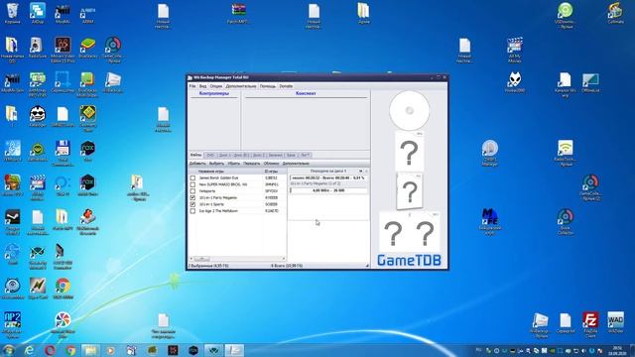635x357 pixels.
Task: Click the game list horizontal scrollbar
Action: point(237,259)
